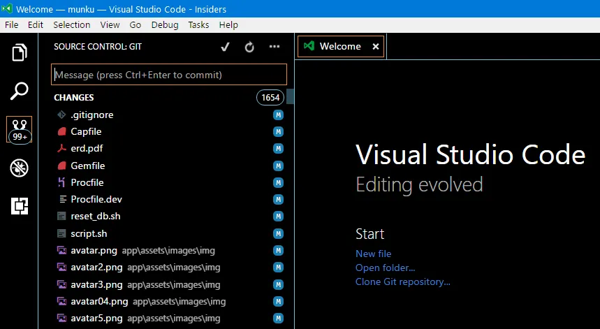Click the git file icon beside .gitignore
This screenshot has width=600, height=329.
(x=61, y=115)
